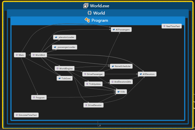
Task: Select the NaiveScheduler field node
Action: tap(121, 66)
